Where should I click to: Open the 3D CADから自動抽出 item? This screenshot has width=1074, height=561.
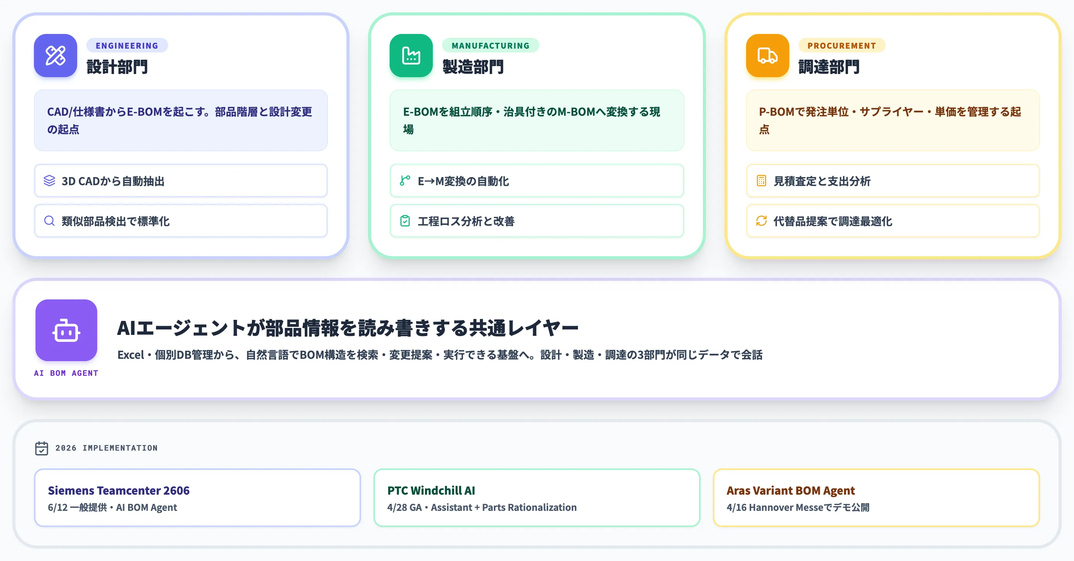181,181
